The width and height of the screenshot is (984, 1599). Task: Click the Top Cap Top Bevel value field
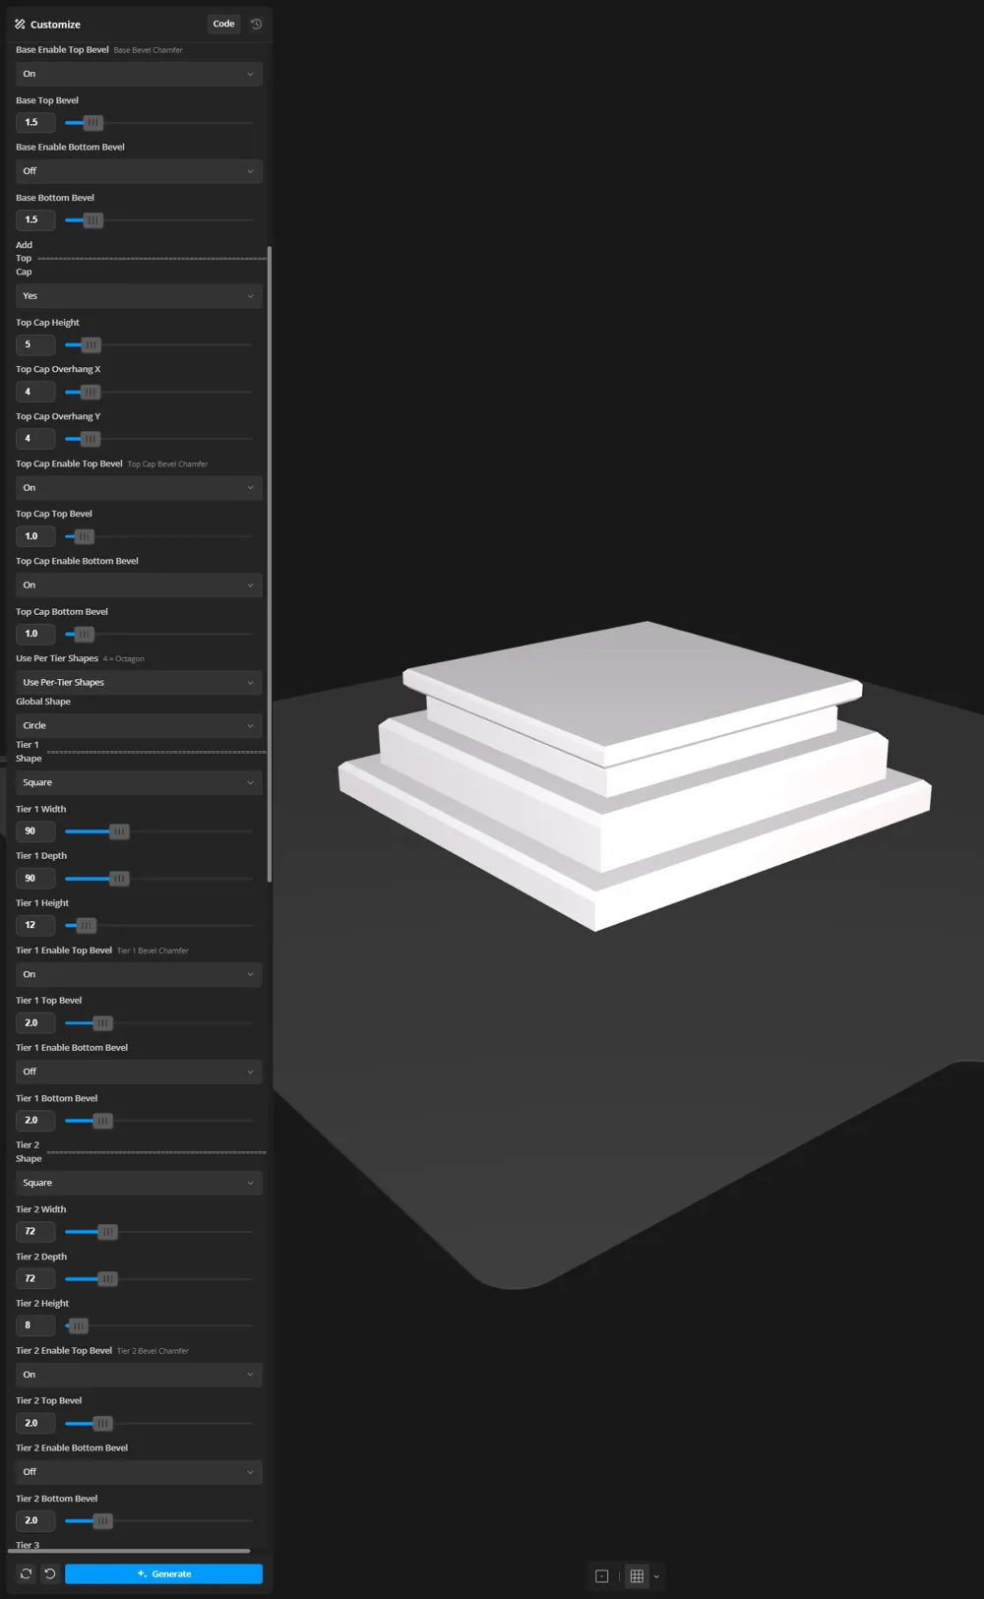[35, 536]
